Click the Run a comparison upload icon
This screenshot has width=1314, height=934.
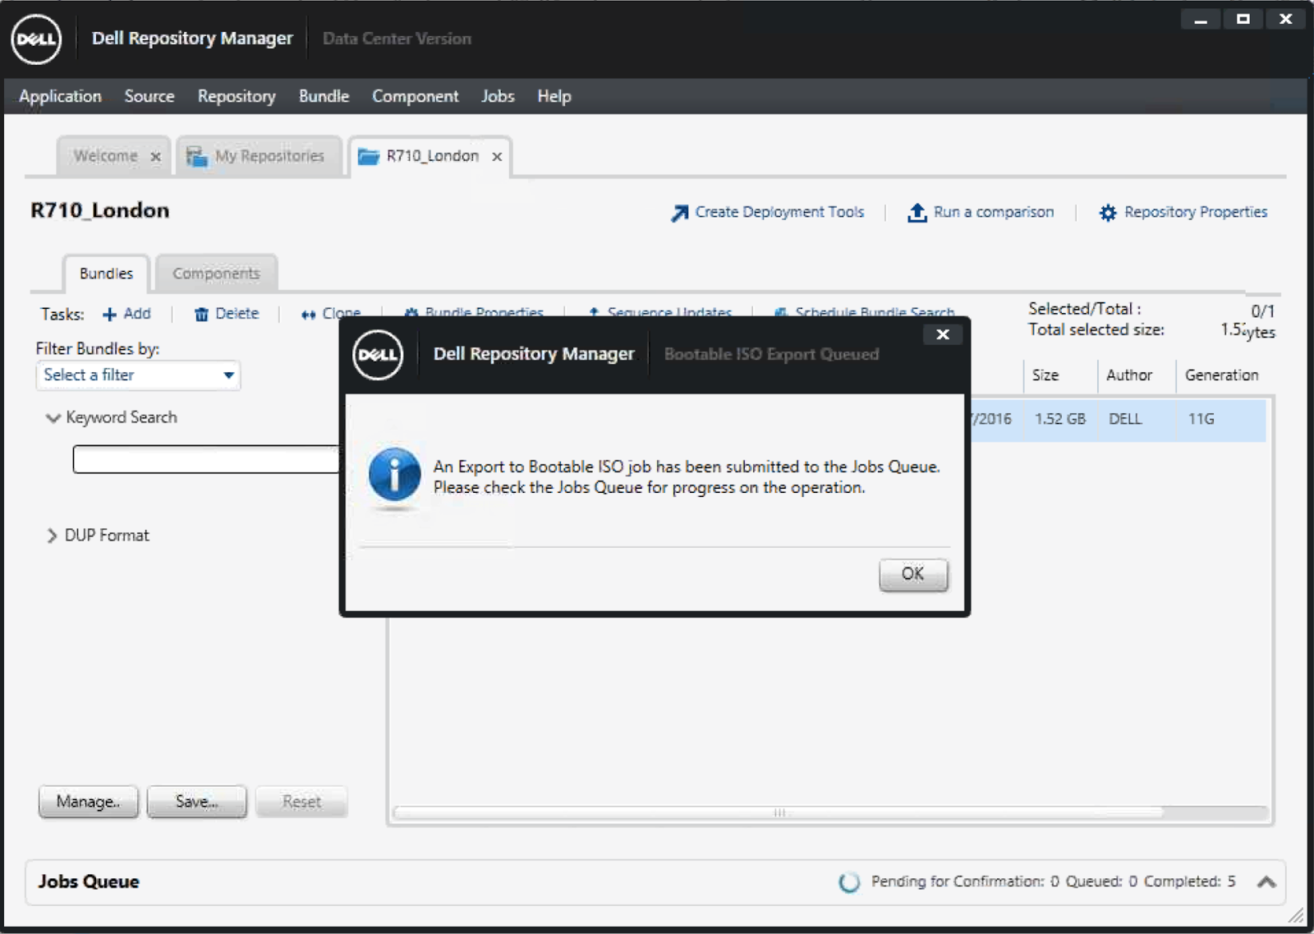point(916,212)
